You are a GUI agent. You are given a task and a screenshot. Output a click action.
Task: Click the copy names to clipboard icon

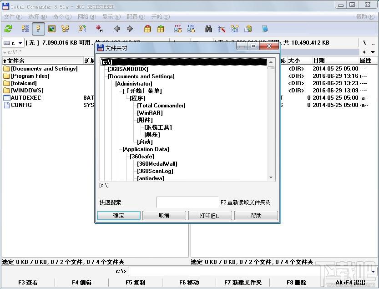(x=248, y=29)
